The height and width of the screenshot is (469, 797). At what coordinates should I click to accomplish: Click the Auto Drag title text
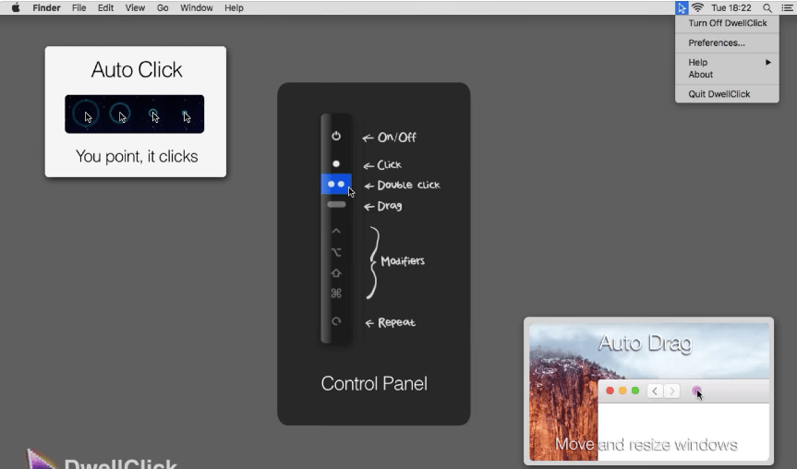(646, 343)
